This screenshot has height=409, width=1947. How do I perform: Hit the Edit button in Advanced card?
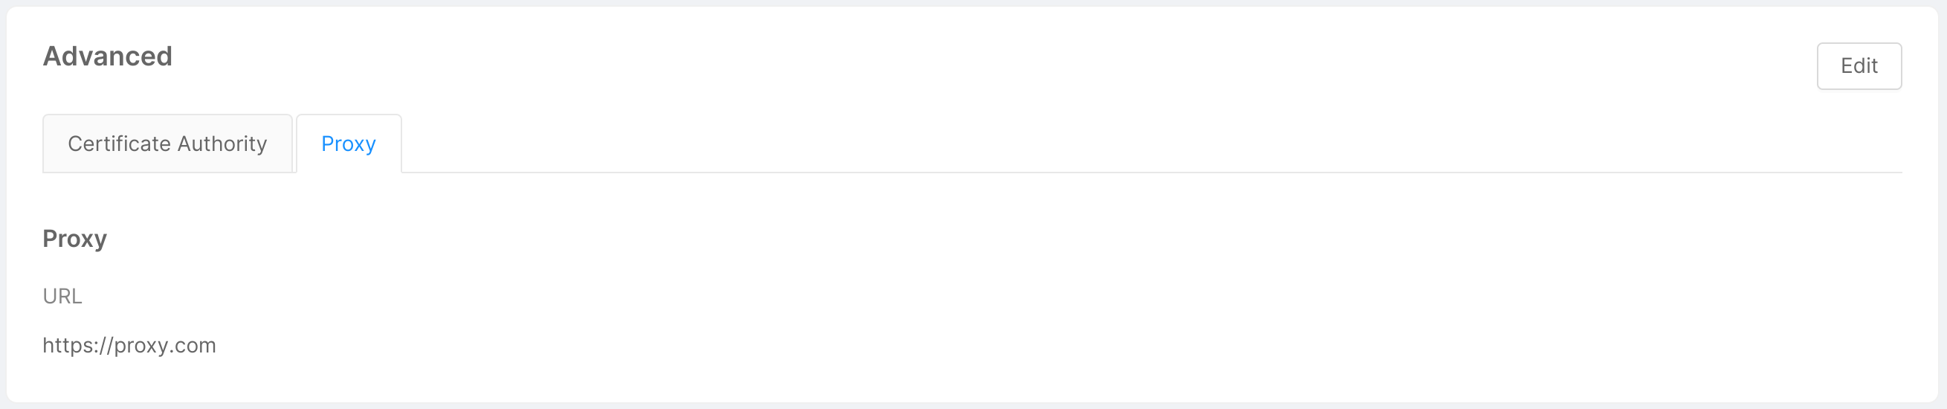coord(1858,65)
